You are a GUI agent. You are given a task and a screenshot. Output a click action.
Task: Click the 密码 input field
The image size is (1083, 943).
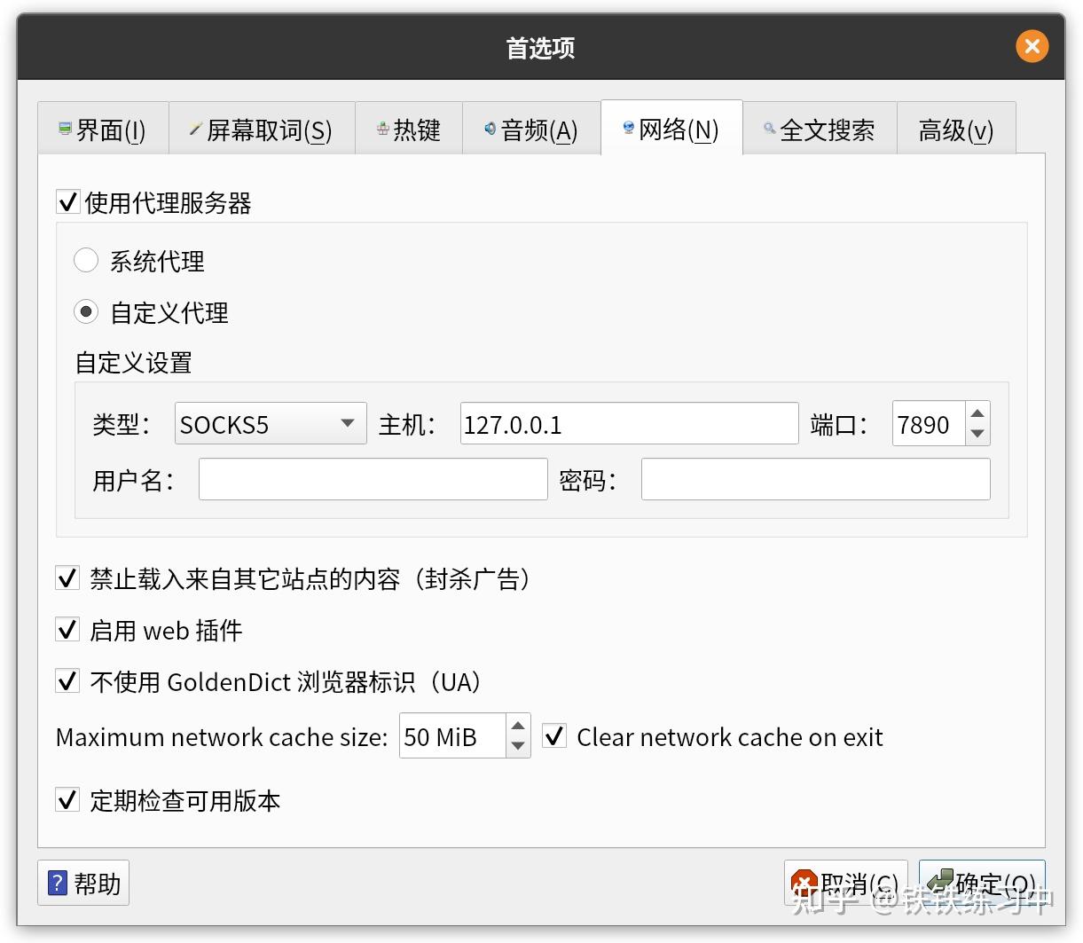pyautogui.click(x=815, y=479)
